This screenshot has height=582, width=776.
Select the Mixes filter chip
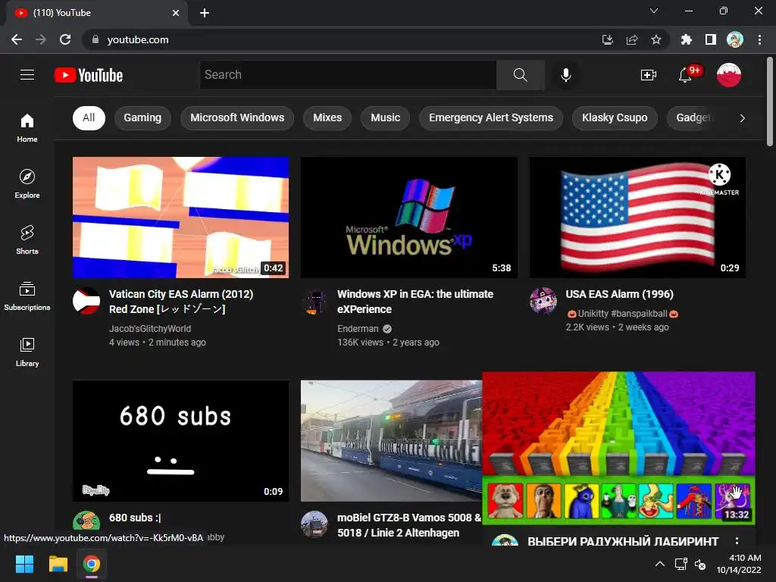pyautogui.click(x=327, y=117)
